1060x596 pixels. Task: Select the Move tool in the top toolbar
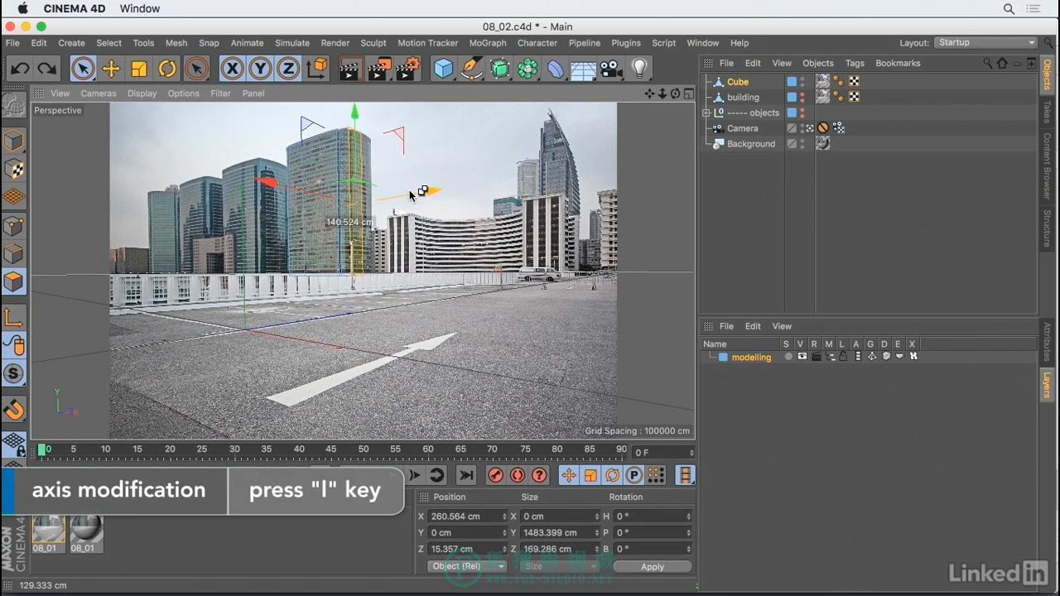[111, 69]
